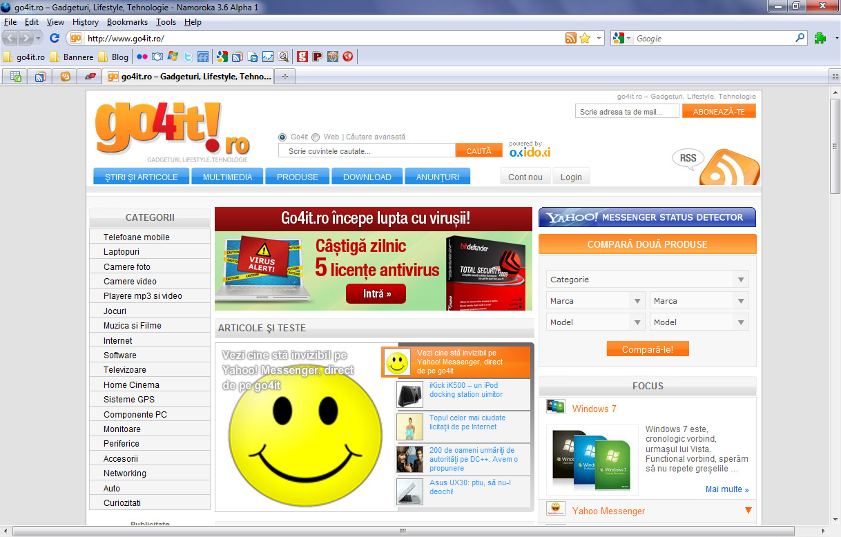
Task: Switch to the third pinned tab with orange icon
Action: [x=65, y=77]
